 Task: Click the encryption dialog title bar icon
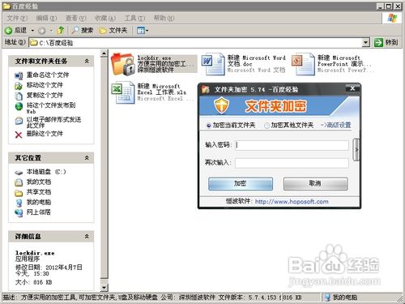coord(205,89)
